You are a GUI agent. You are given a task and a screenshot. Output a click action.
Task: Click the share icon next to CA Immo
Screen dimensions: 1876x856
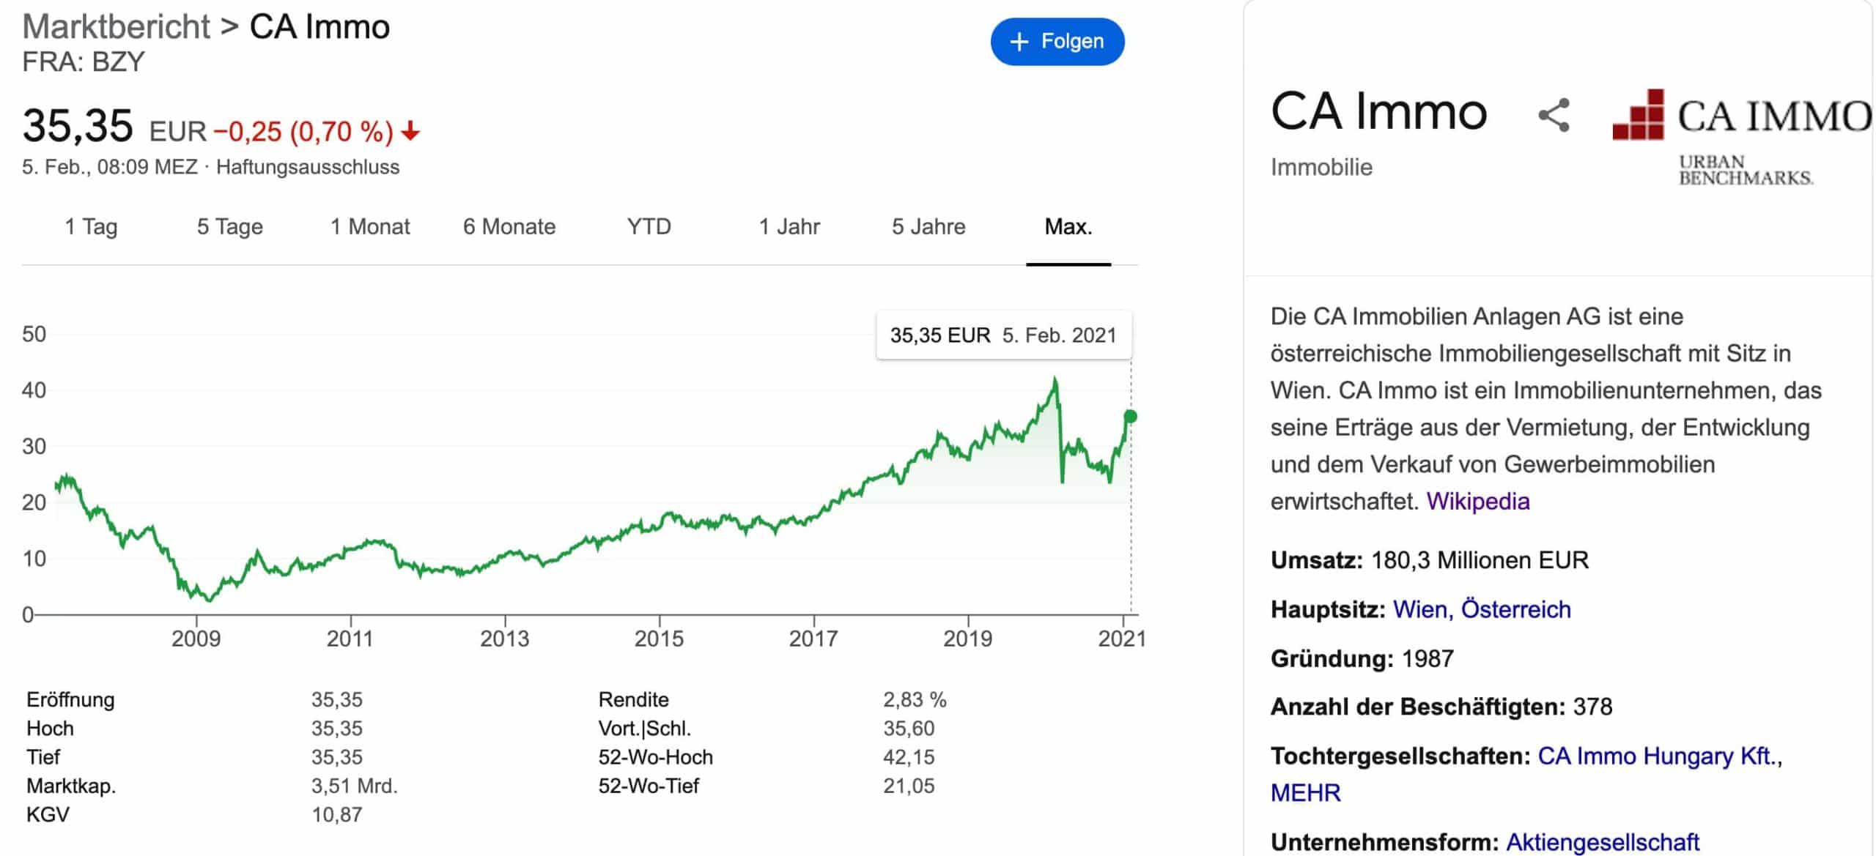pyautogui.click(x=1554, y=115)
